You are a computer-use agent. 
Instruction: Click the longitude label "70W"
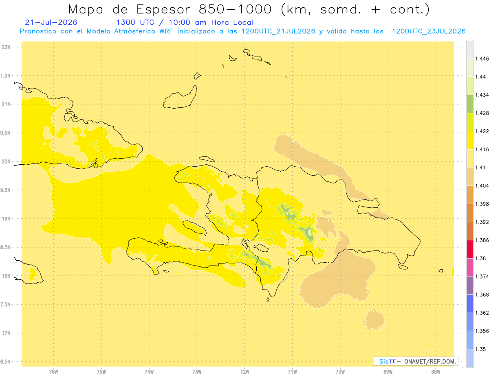point(340,371)
